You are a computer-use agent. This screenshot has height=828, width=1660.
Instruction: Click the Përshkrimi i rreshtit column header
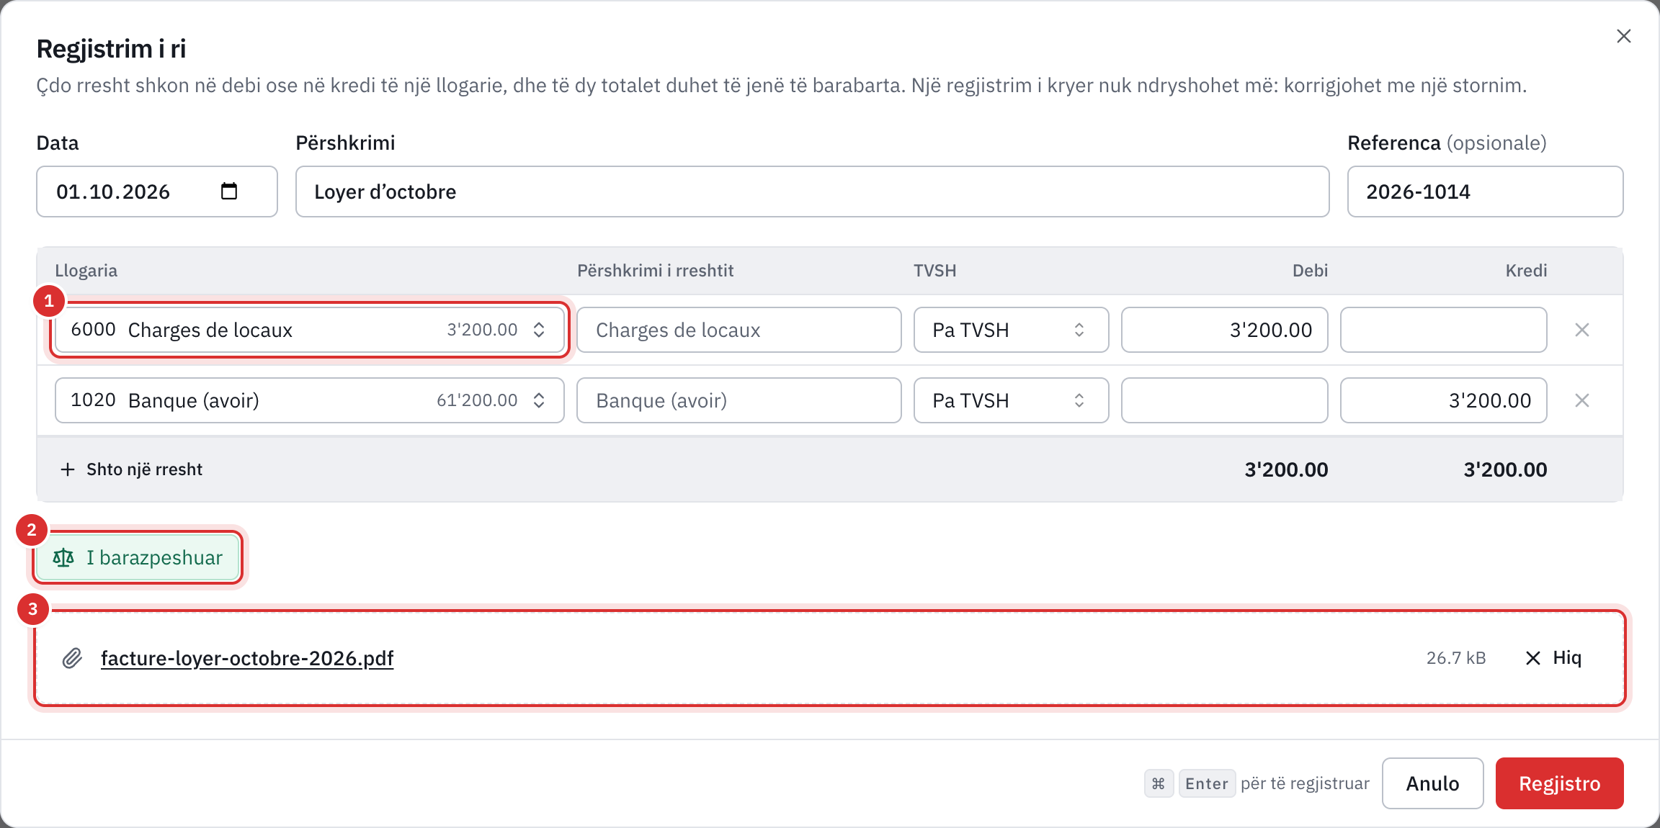(x=655, y=271)
